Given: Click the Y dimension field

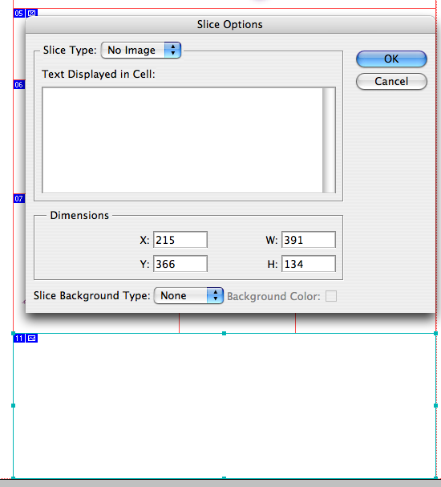Looking at the screenshot, I should [180, 264].
